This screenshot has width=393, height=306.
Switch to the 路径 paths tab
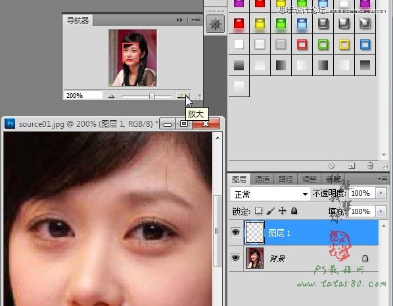[x=285, y=179]
